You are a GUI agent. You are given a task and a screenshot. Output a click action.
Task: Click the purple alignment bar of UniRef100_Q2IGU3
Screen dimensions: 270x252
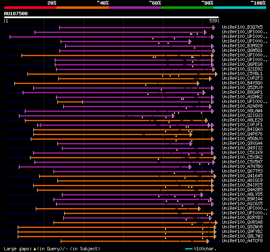click(97, 116)
